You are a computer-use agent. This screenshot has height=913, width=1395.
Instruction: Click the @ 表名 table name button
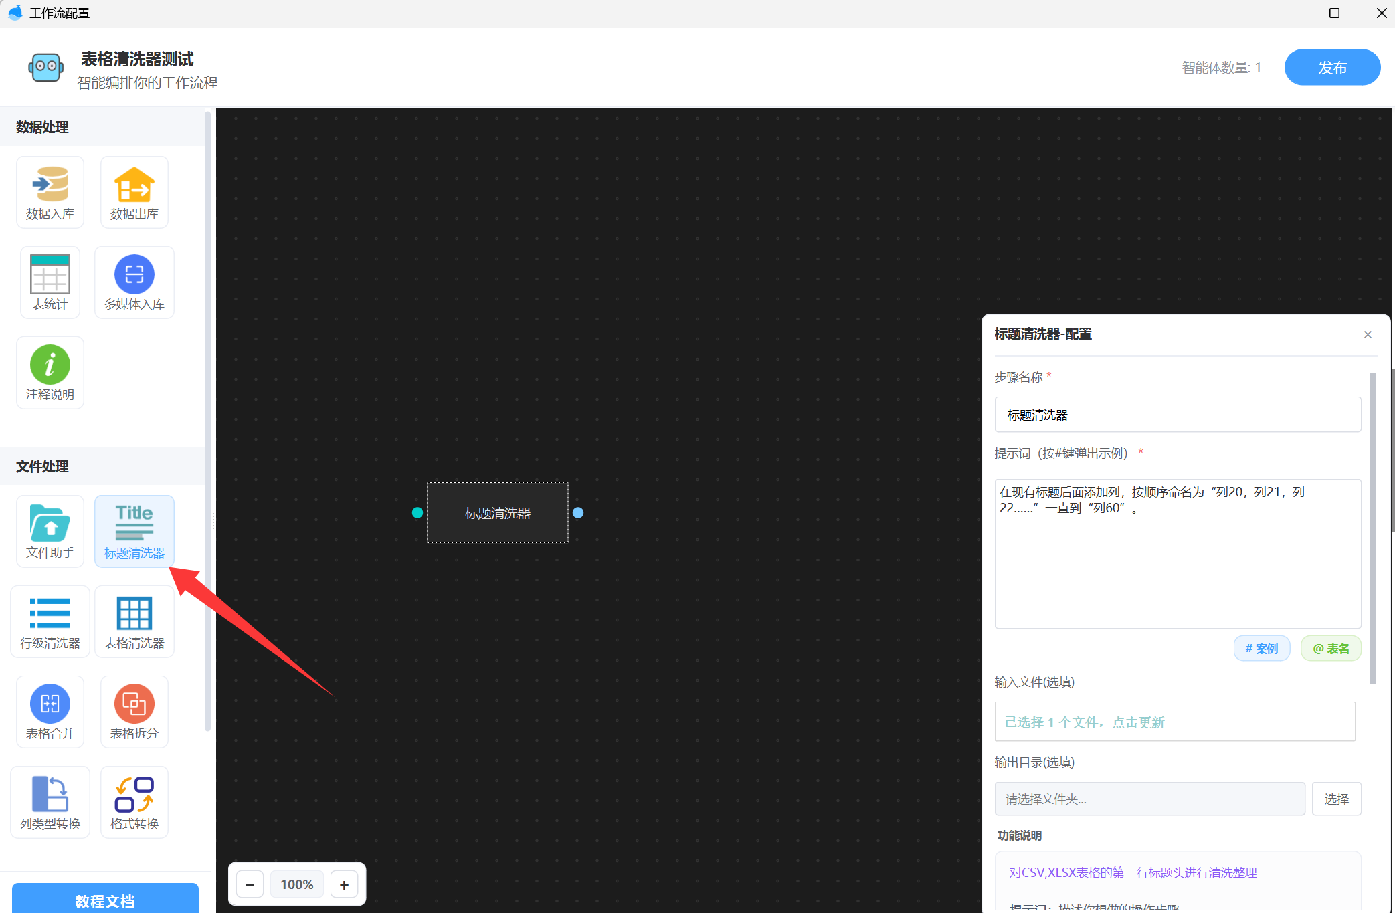click(x=1330, y=648)
